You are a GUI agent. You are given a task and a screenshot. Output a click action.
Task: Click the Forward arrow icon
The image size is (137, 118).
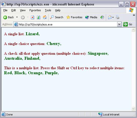click(x=23, y=17)
